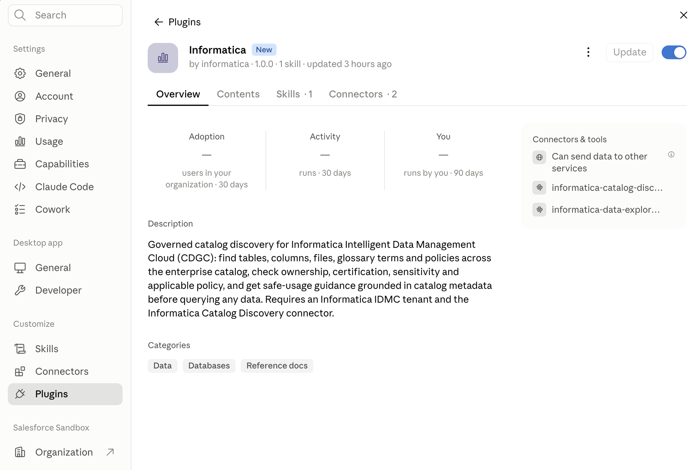This screenshot has height=470, width=698.
Task: Open Privacy shield icon
Action: coord(20,119)
